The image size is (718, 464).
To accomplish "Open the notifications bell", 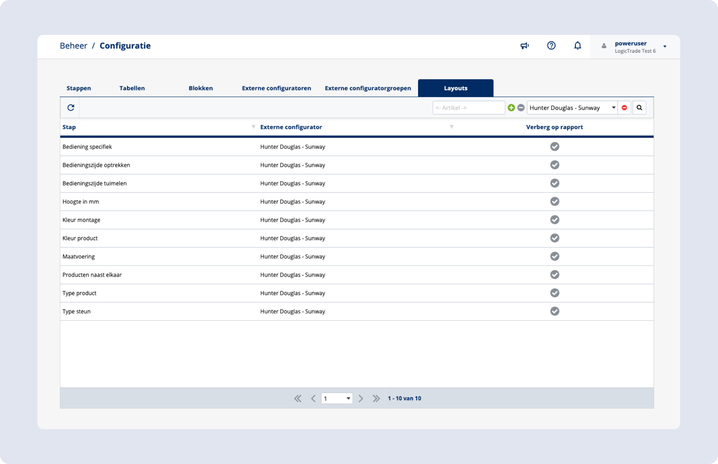I will click(x=578, y=46).
